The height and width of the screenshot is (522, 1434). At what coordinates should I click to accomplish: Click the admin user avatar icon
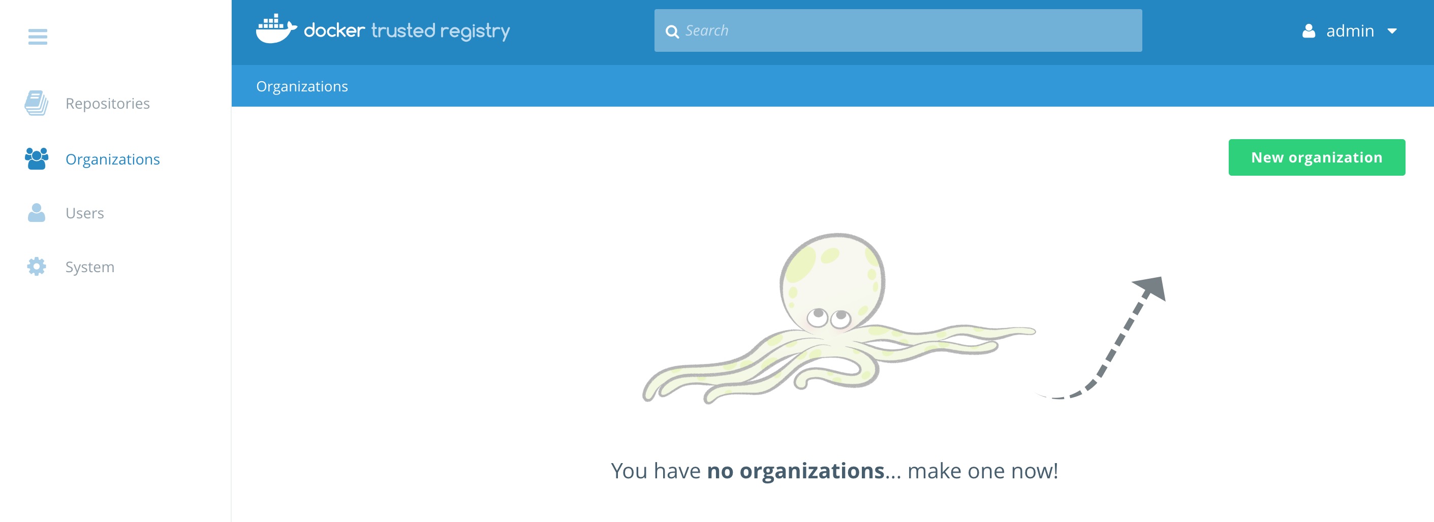(x=1309, y=30)
